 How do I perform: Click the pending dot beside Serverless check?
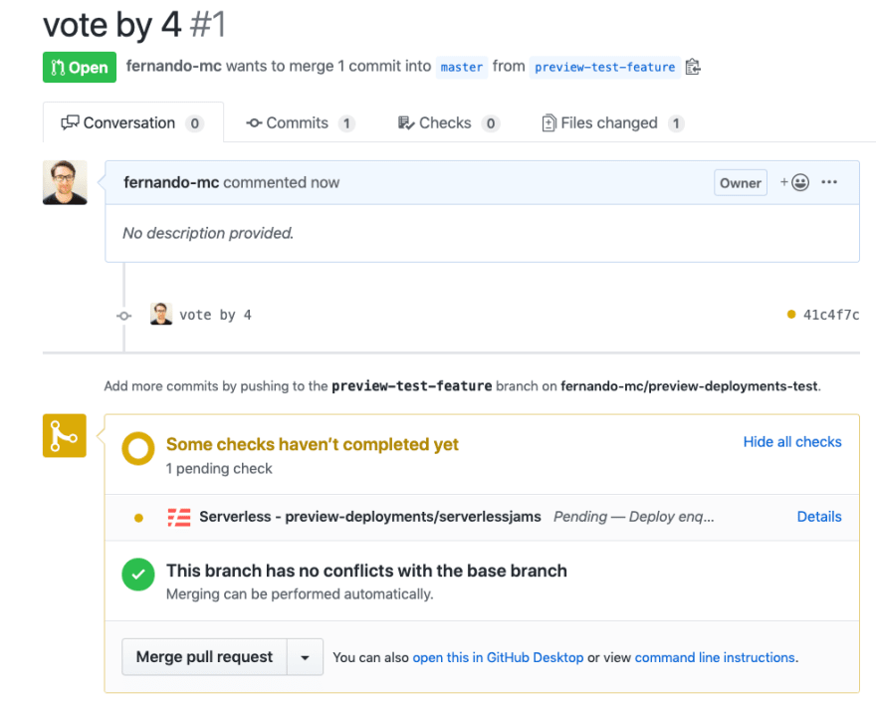coord(138,518)
